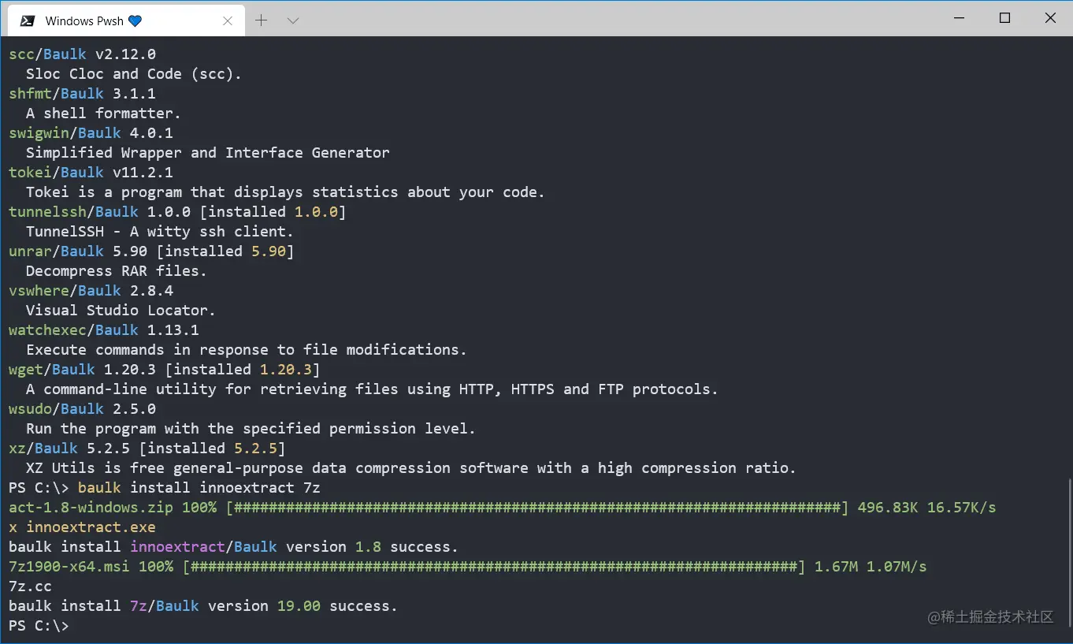
Task: Click the 'tunnelssh/Baulk' package name
Action: tap(73, 212)
